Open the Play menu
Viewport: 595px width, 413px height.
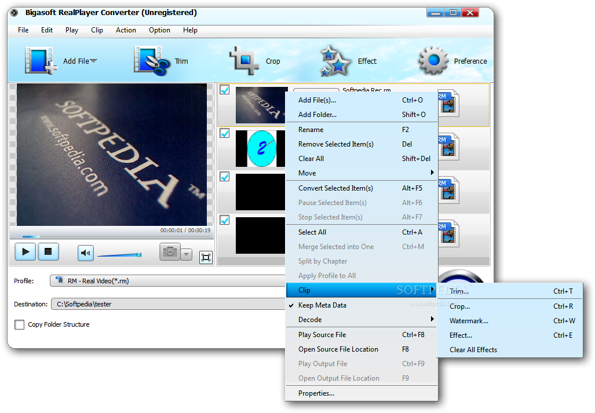click(72, 30)
